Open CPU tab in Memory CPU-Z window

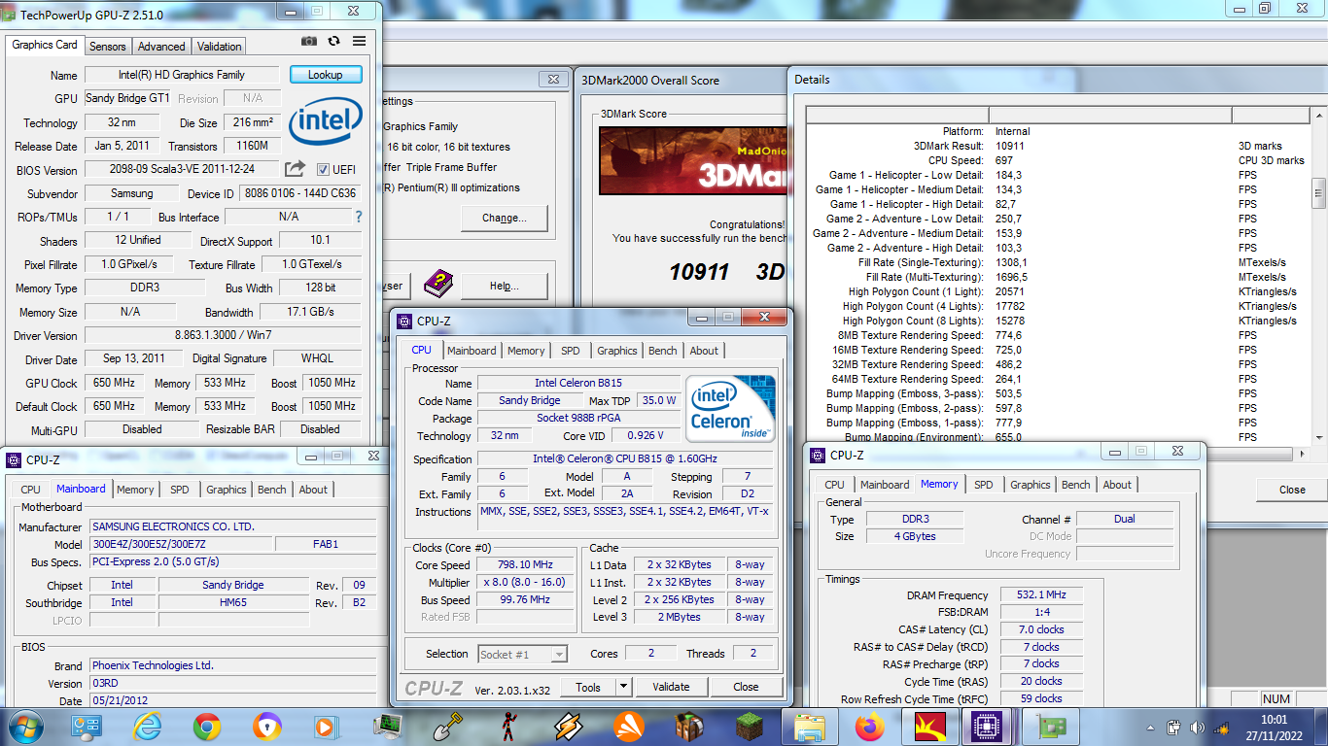pyautogui.click(x=834, y=485)
